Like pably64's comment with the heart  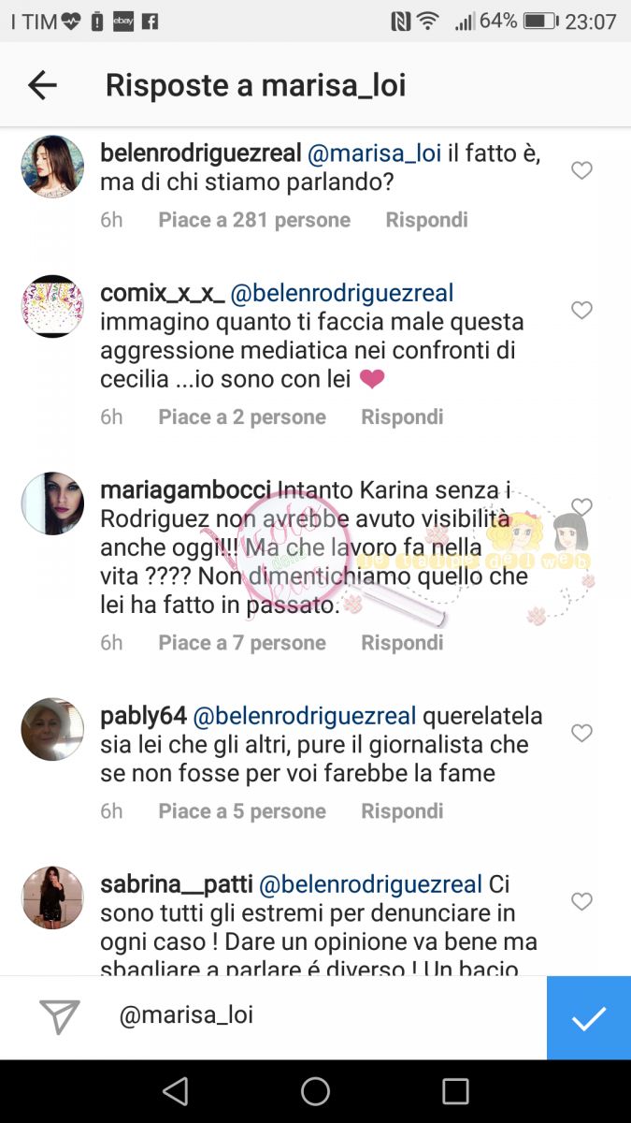pos(581,733)
